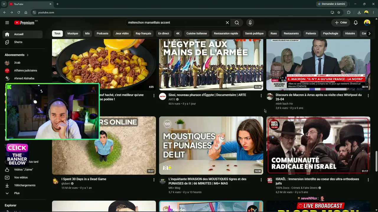The image size is (378, 212).
Task: Open Vos vidéos in the sidebar
Action: point(22,178)
